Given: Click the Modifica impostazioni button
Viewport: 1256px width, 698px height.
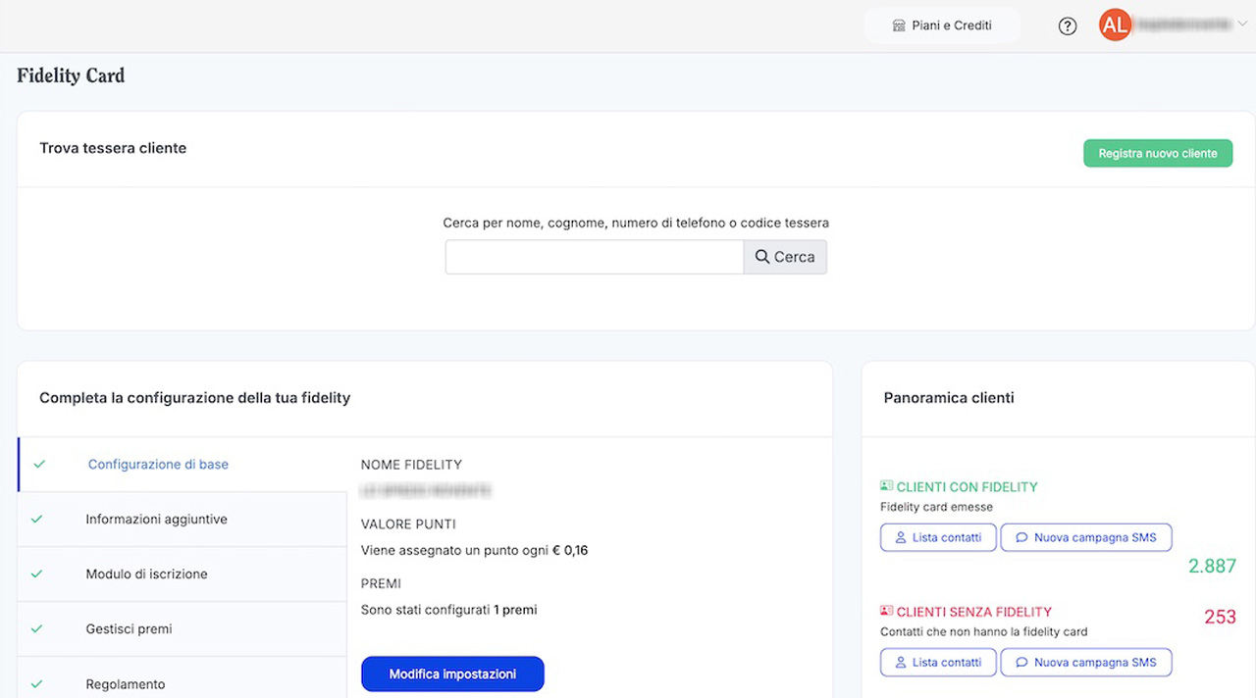Looking at the screenshot, I should pyautogui.click(x=452, y=674).
